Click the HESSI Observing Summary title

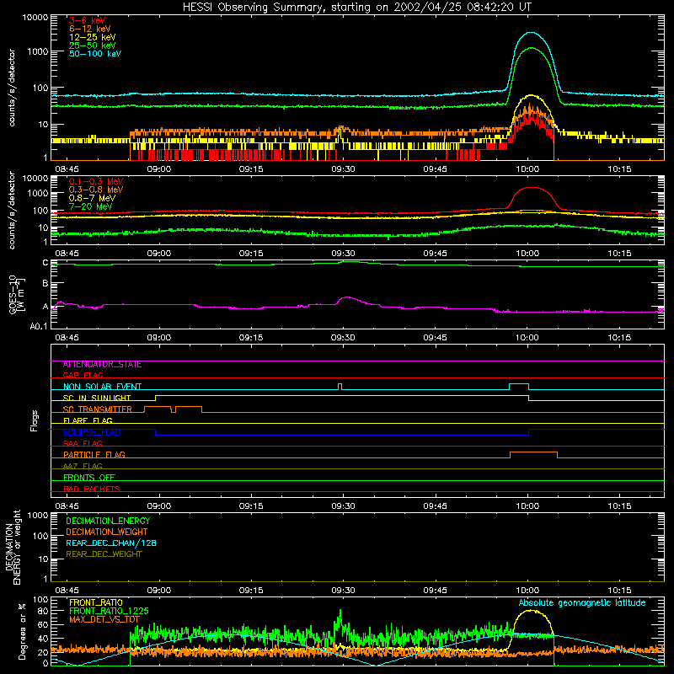(x=357, y=8)
